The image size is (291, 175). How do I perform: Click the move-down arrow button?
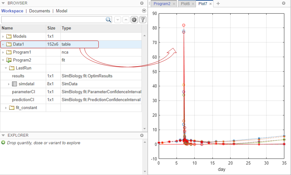pos(118,20)
